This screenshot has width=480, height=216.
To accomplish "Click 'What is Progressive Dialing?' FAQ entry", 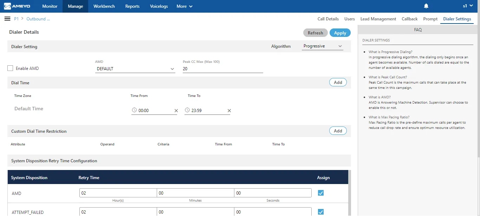I will (x=390, y=52).
